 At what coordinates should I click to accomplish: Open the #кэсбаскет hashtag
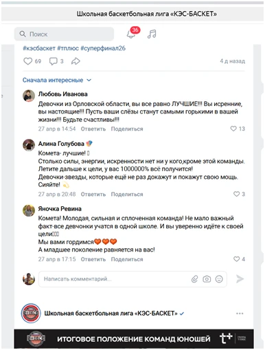pyautogui.click(x=39, y=48)
